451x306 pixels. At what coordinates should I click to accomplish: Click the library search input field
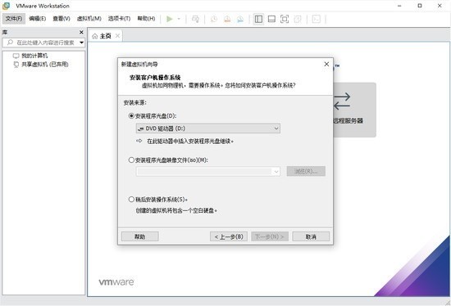(x=43, y=43)
